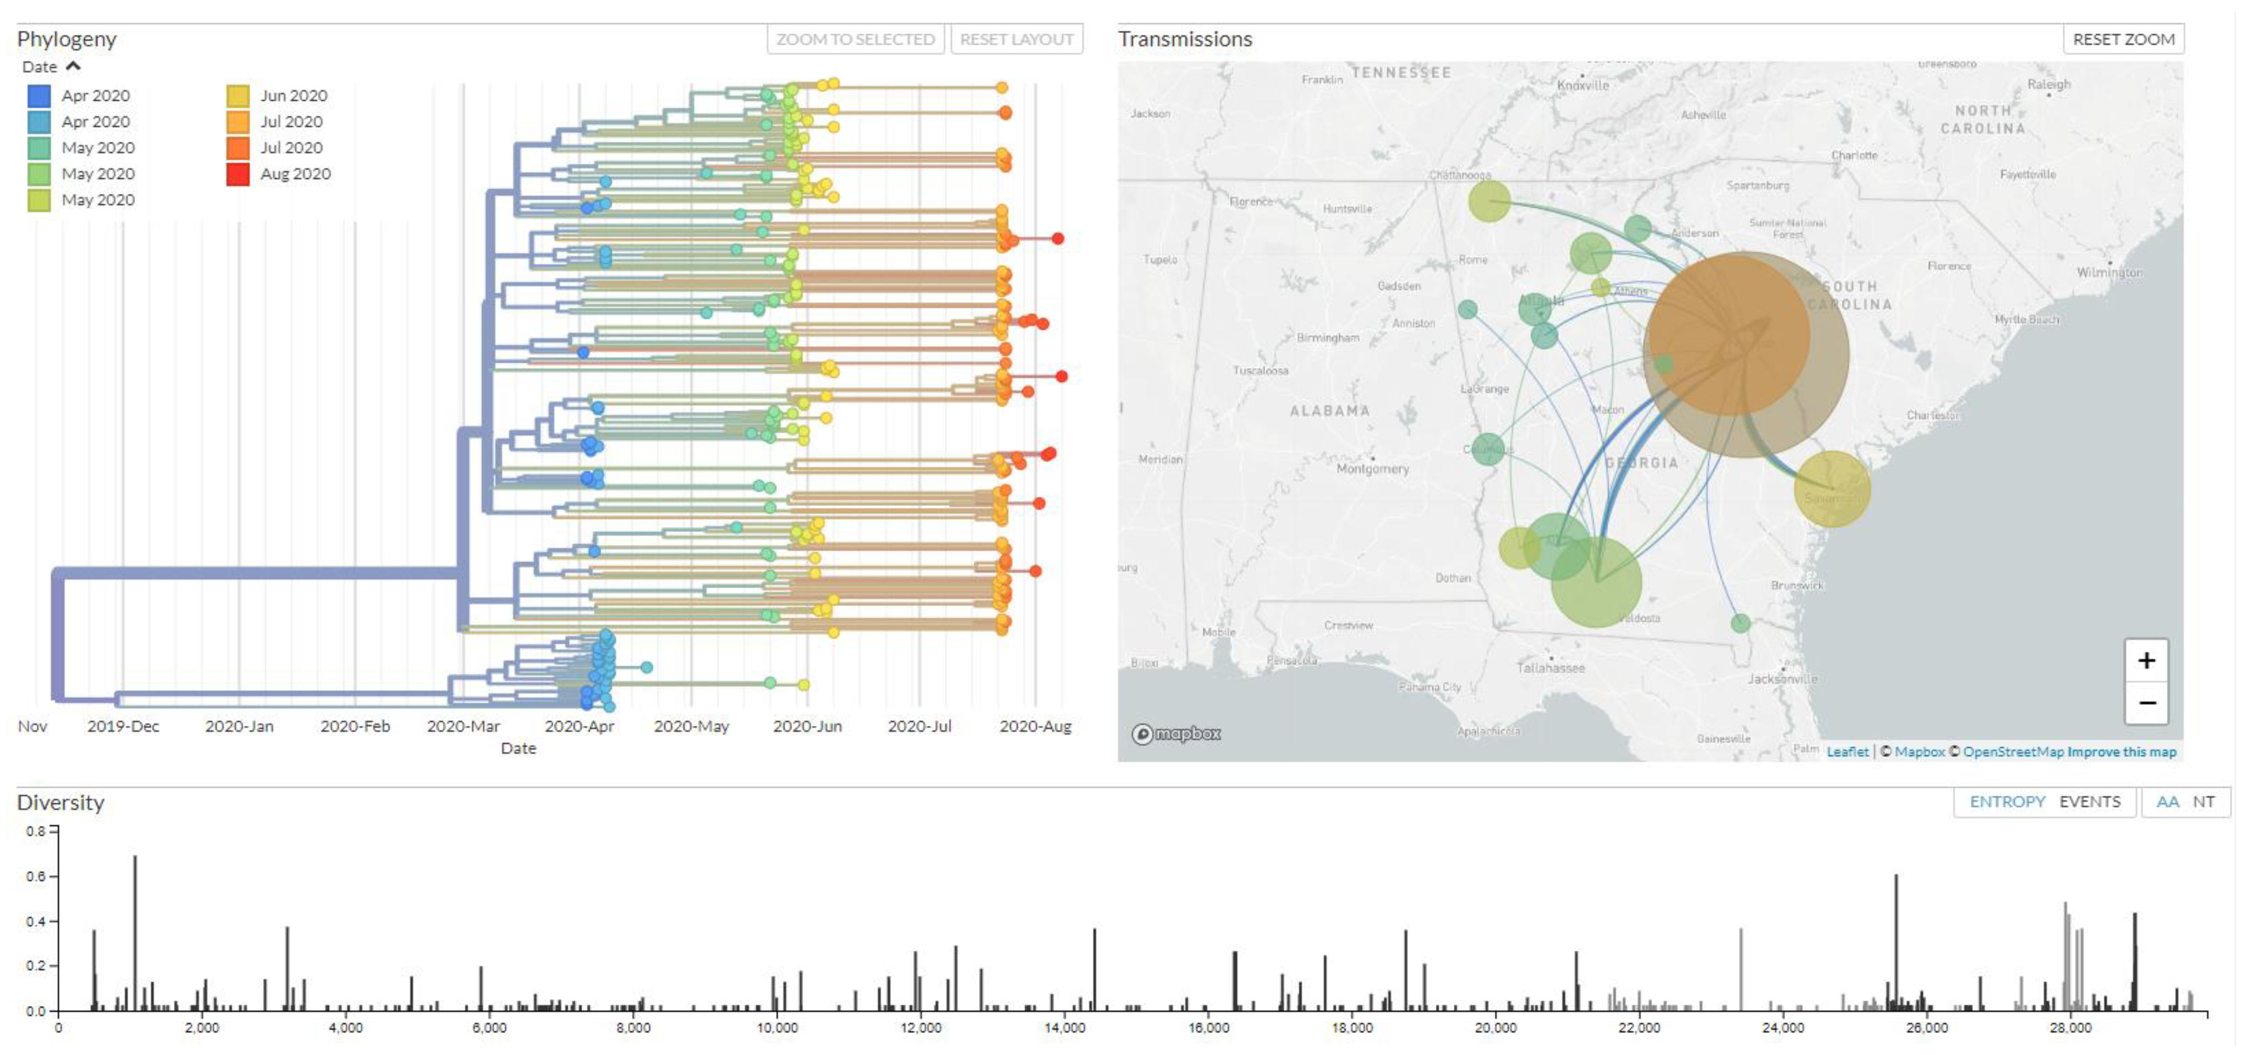Switch diversity view to ENTROPY

tap(2007, 801)
